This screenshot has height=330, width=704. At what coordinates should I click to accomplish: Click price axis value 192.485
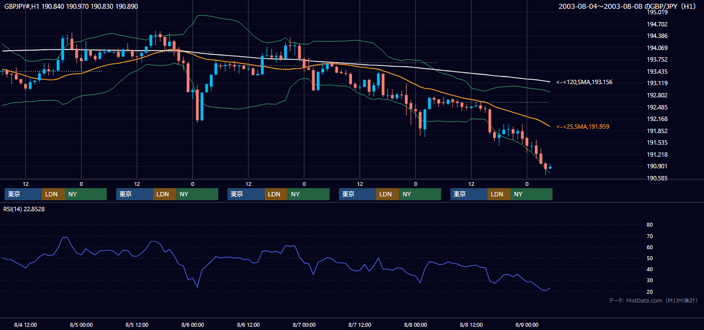point(657,107)
